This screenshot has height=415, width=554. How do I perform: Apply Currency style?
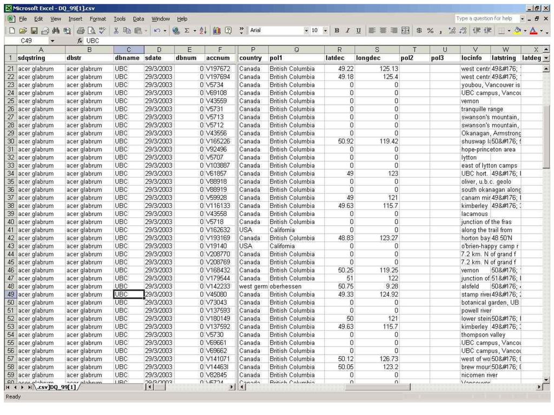pos(419,31)
